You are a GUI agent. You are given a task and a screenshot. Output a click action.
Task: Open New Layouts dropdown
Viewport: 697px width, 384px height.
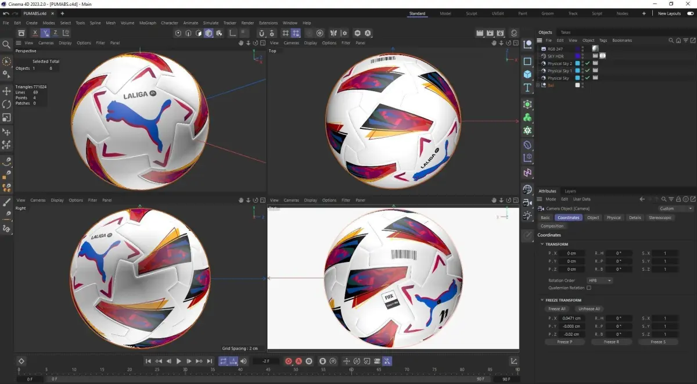pos(669,13)
